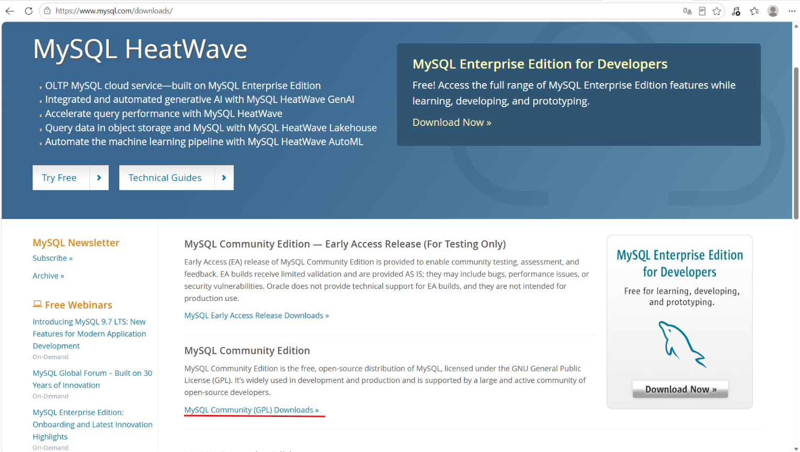
Task: Open MySQL Community (GPL) Downloads link
Action: [x=252, y=410]
